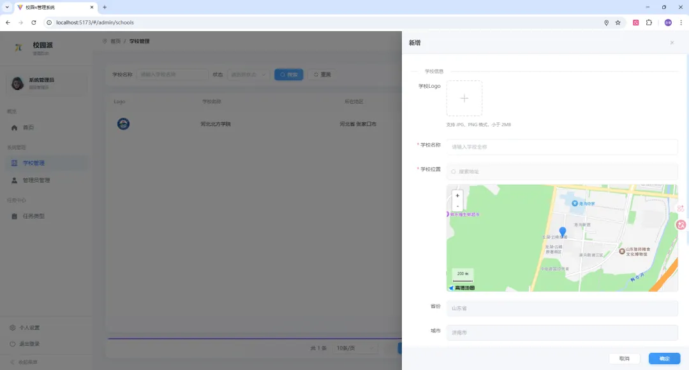689x370 pixels.
Task: Click the 学校名称 column header
Action: 211,102
